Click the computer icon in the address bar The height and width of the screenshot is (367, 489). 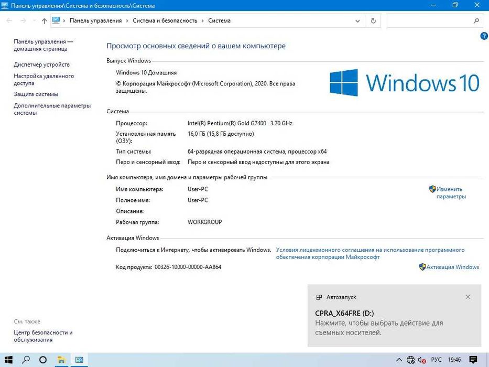[56, 20]
